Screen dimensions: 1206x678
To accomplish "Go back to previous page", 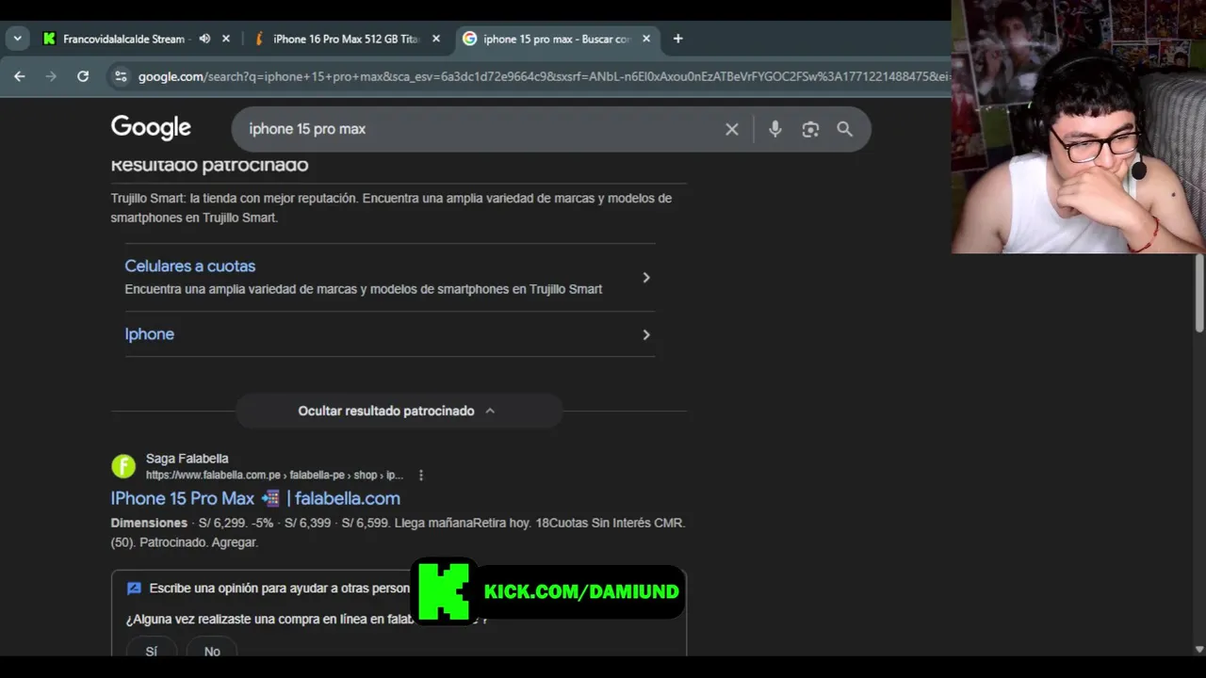I will [x=20, y=76].
